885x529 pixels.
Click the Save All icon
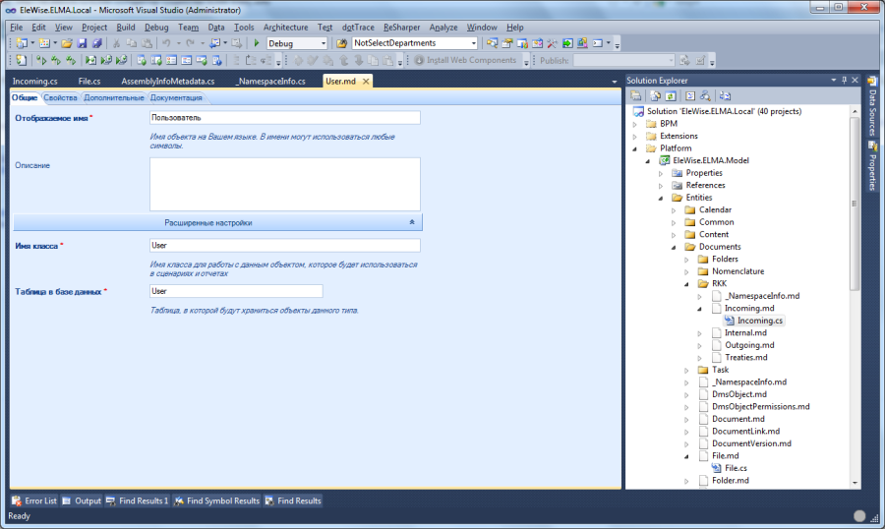tap(97, 43)
